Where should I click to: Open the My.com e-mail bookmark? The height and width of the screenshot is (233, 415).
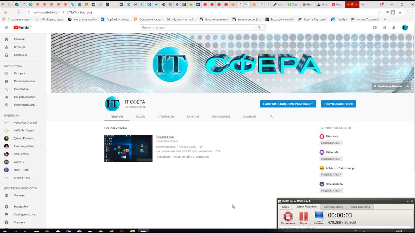181,19
